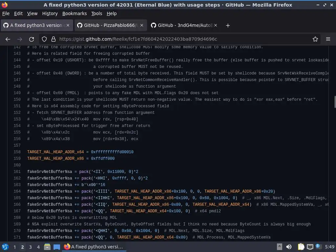Screen dimensions: 336x252
Task: Open the clipboard manager tray icon
Action: pyautogui.click(x=301, y=247)
